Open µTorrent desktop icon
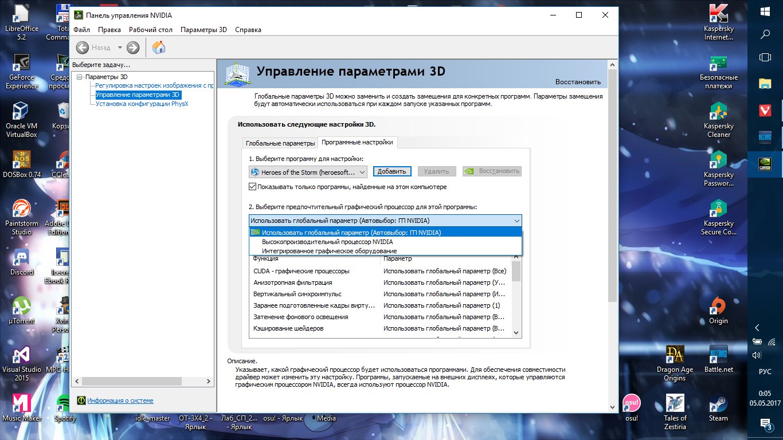The width and height of the screenshot is (783, 440). (22, 311)
